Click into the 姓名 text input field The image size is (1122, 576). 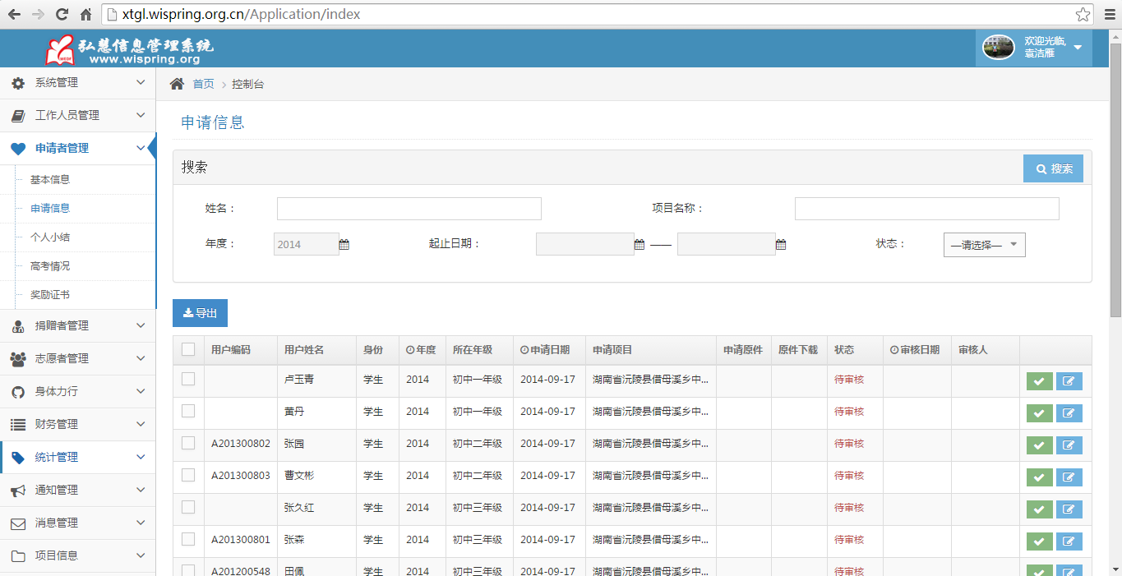click(x=409, y=209)
